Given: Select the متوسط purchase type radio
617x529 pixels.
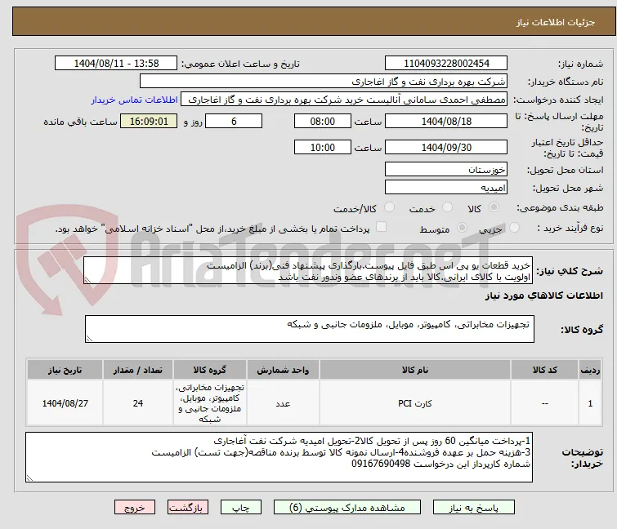Looking at the screenshot, I should pyautogui.click(x=462, y=228).
